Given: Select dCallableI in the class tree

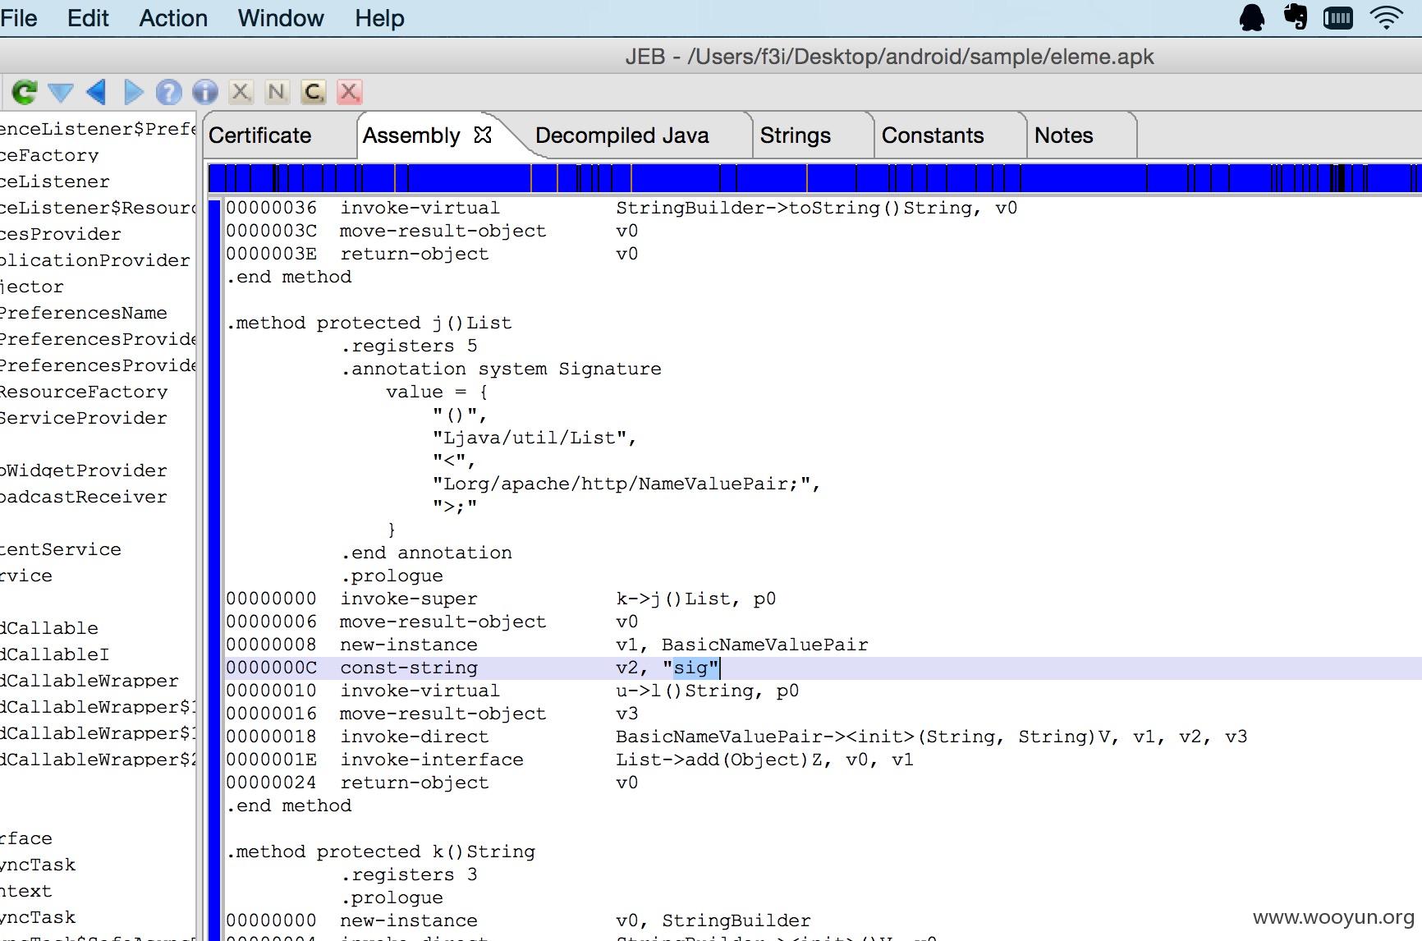Looking at the screenshot, I should click(55, 654).
